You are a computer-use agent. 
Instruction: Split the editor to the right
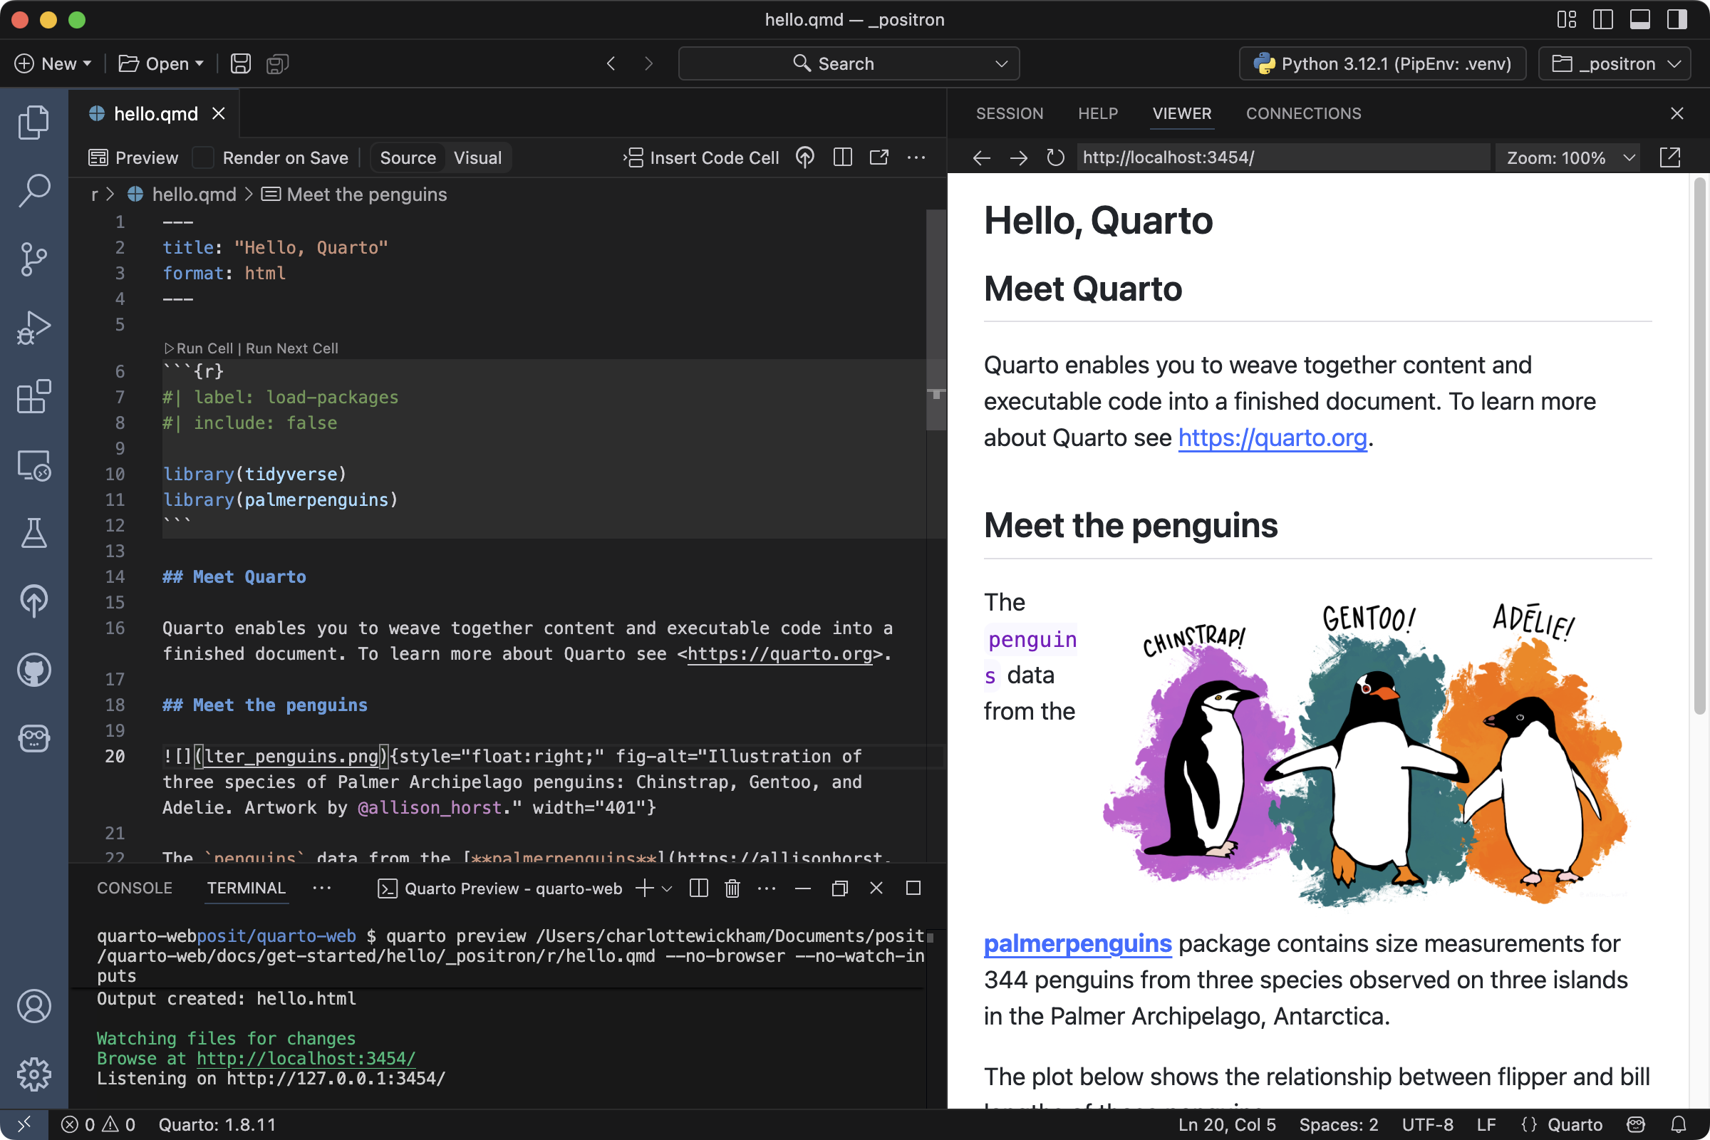[842, 157]
